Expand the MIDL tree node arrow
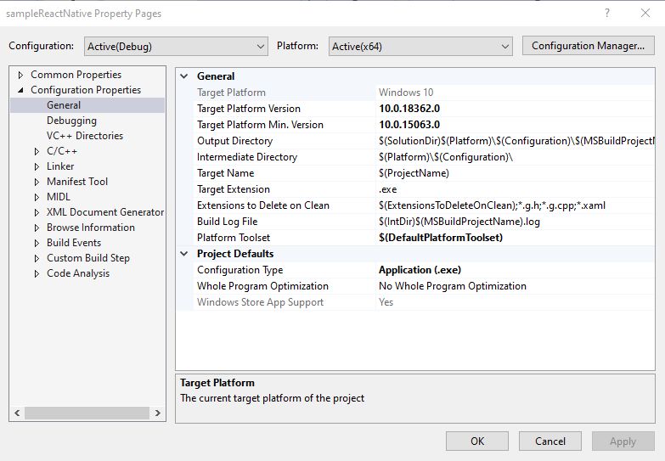Viewport: 665px width, 461px height. pos(37,197)
